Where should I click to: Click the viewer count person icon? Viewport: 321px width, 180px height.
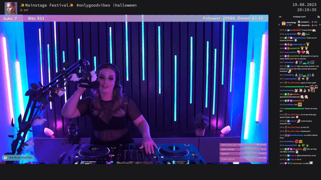(21, 10)
